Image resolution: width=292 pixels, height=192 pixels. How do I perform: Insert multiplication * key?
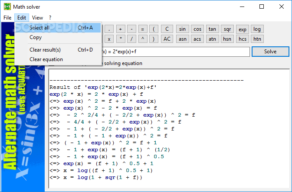pyautogui.click(x=121, y=39)
